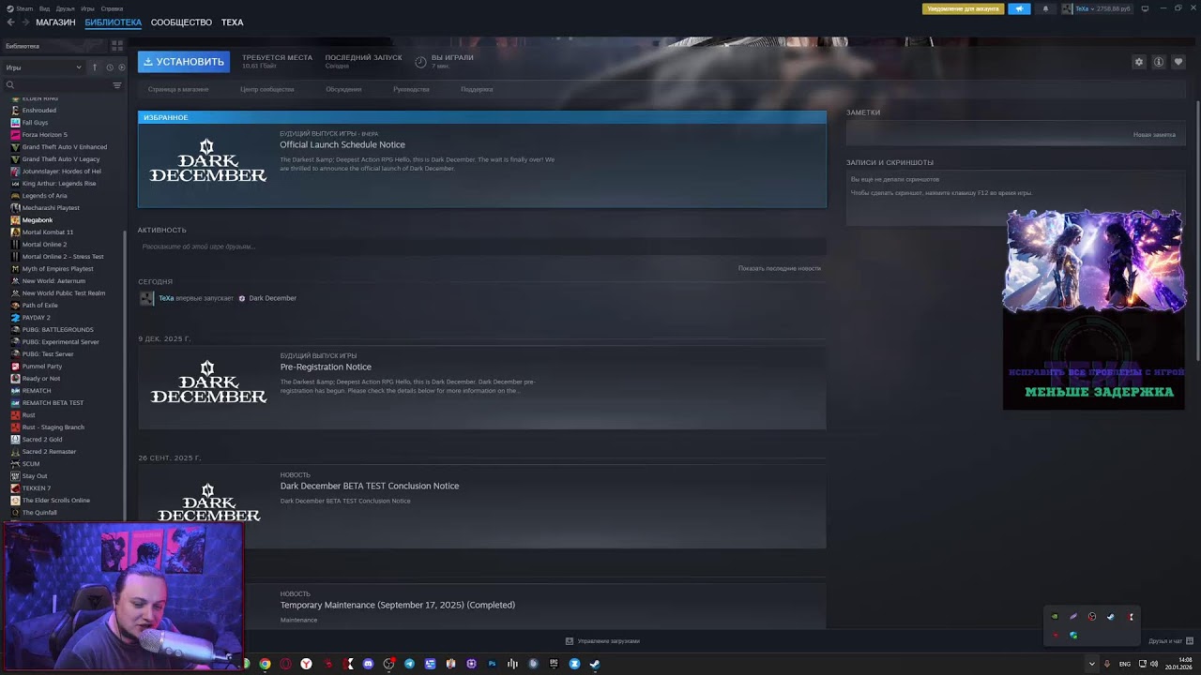
Task: Select Ready or Not entry
Action: pos(40,379)
